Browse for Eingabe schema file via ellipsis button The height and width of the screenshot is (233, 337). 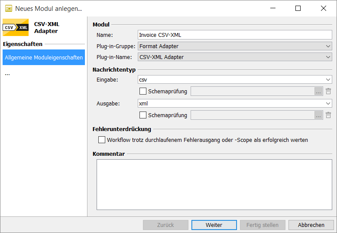pos(319,91)
